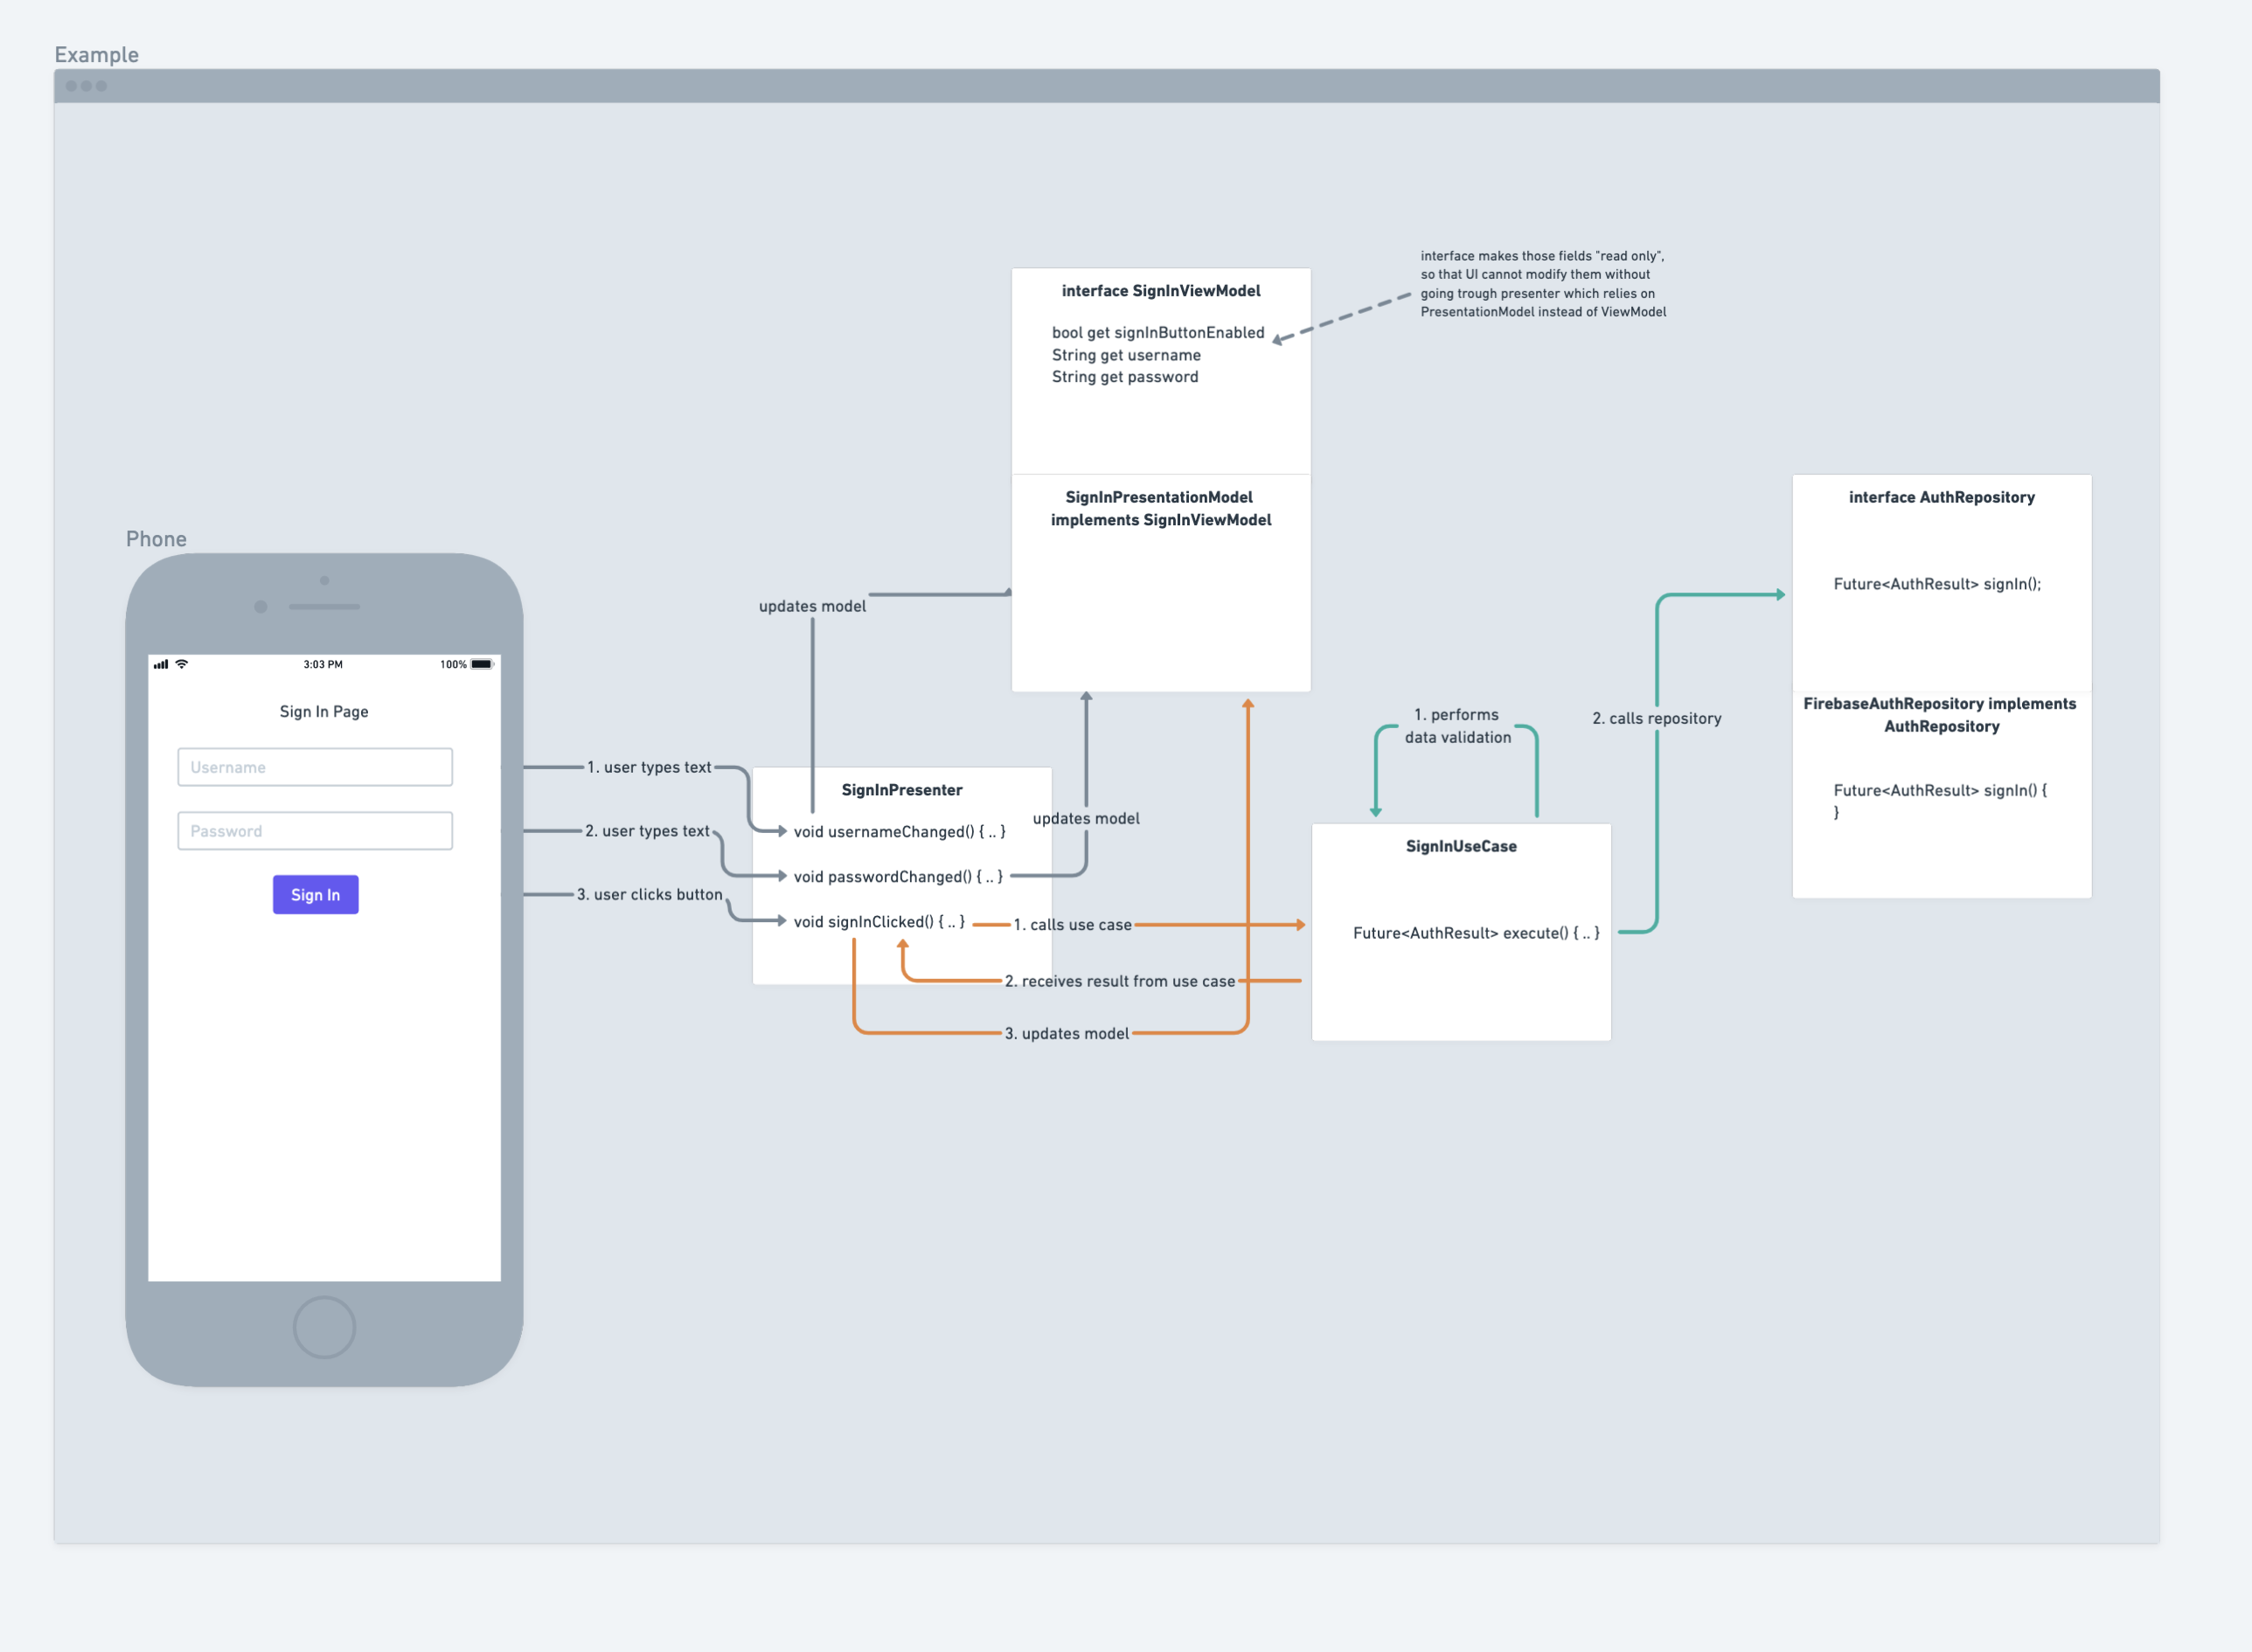Click the read-only interface annotation note

click(1542, 284)
